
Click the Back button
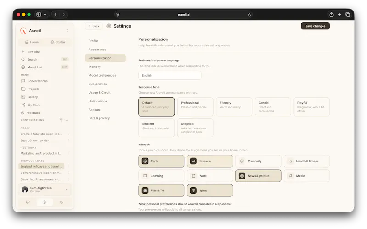coord(94,26)
